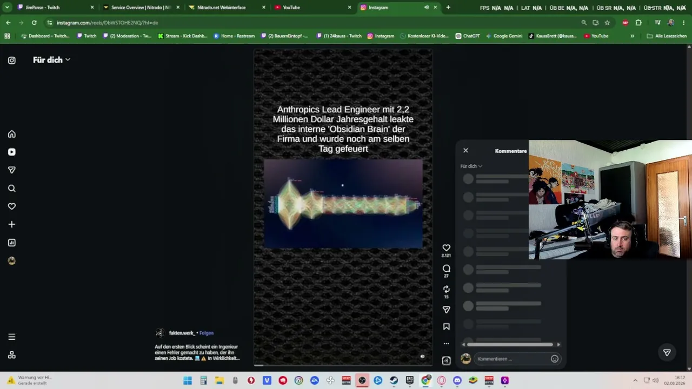Open the Home - Restream bookmark
692x389 pixels.
234,36
